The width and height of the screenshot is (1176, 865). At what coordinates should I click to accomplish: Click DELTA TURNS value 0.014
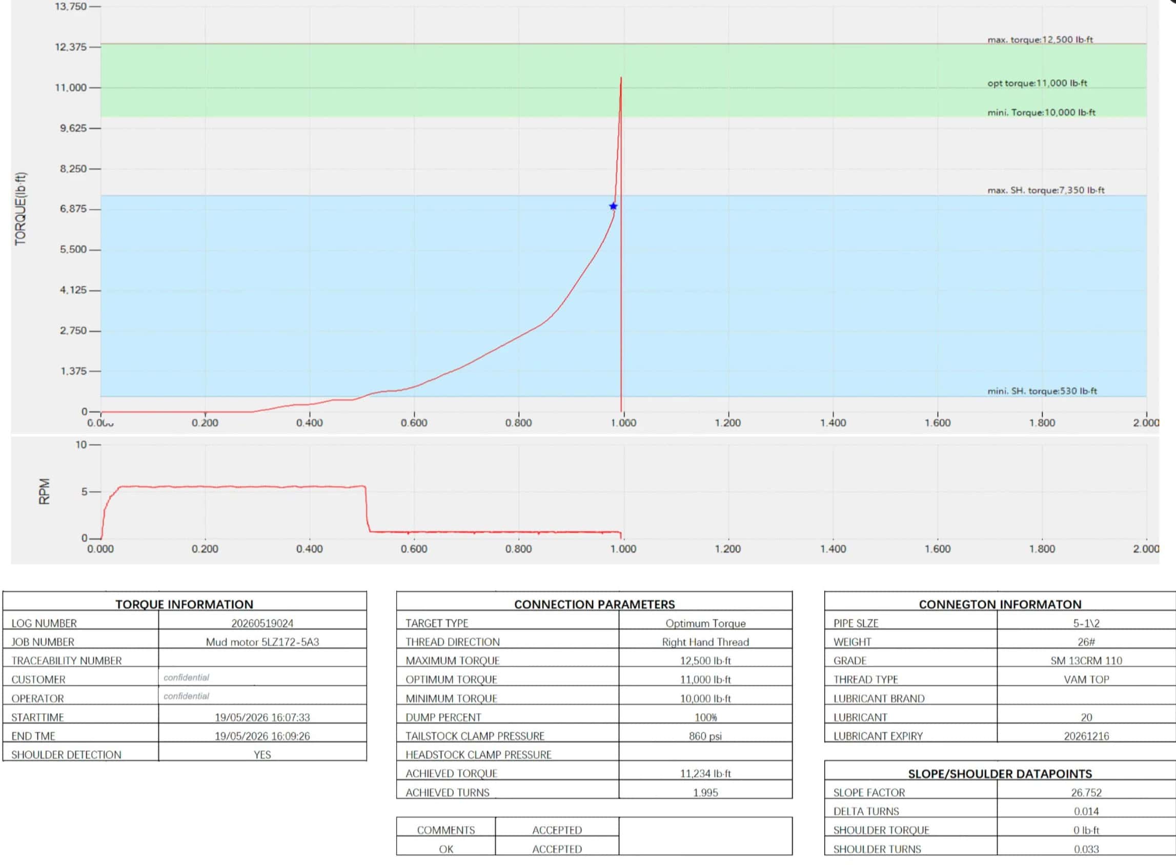[1086, 812]
